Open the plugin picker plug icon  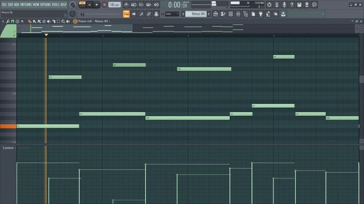260,14
